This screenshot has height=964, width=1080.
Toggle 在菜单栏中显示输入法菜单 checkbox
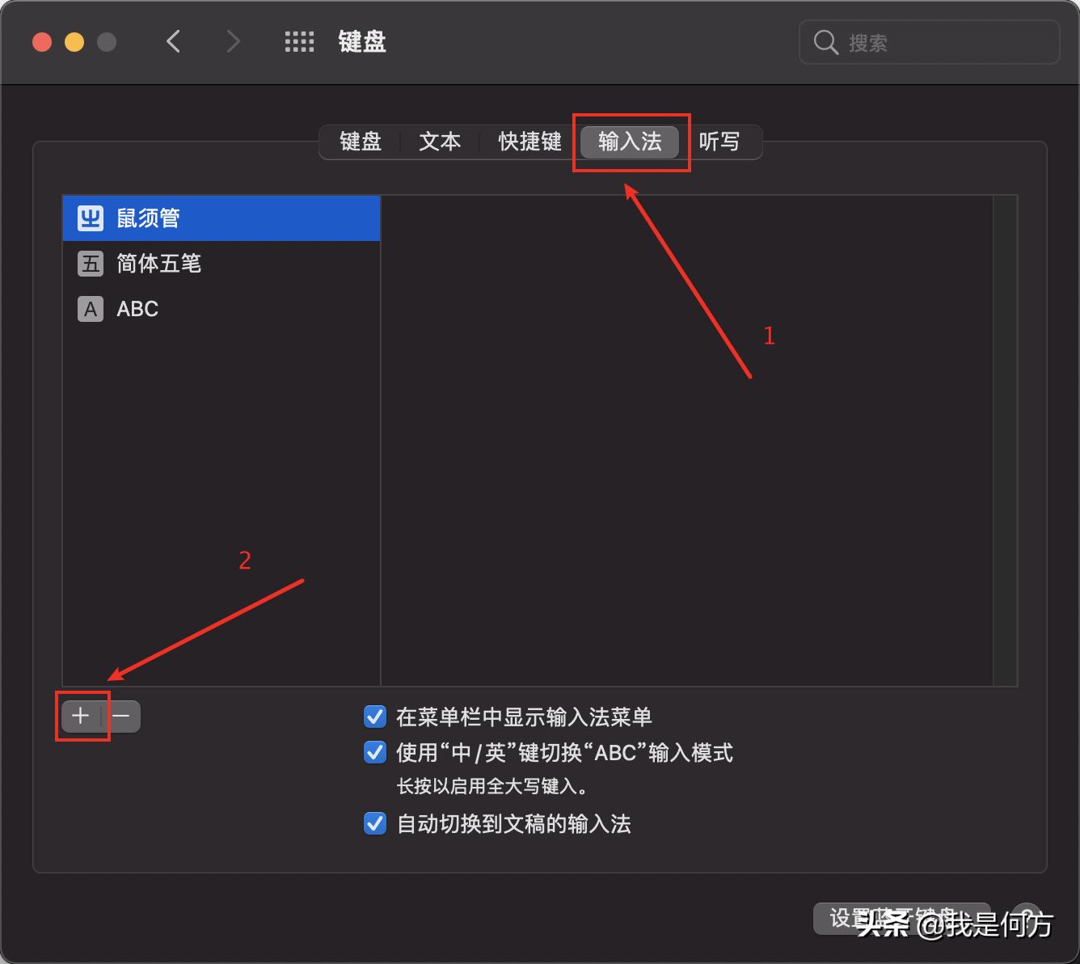coord(374,717)
